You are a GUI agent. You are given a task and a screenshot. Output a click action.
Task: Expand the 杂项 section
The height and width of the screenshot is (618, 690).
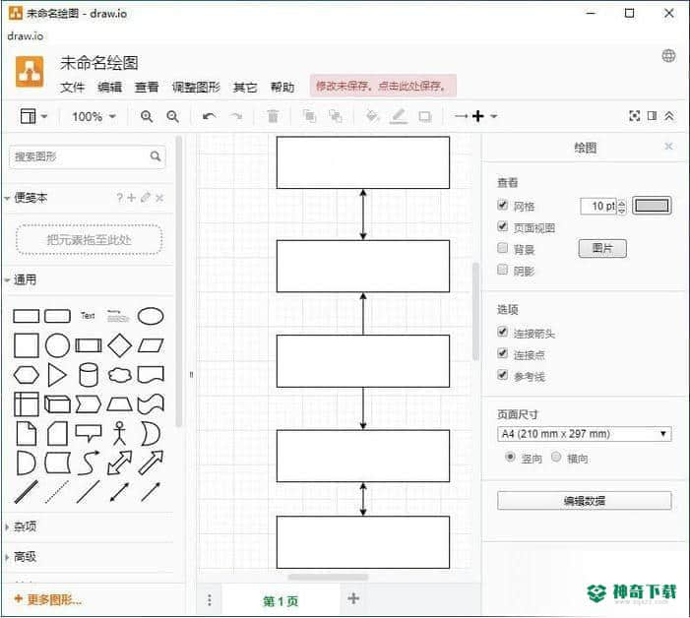(21, 526)
